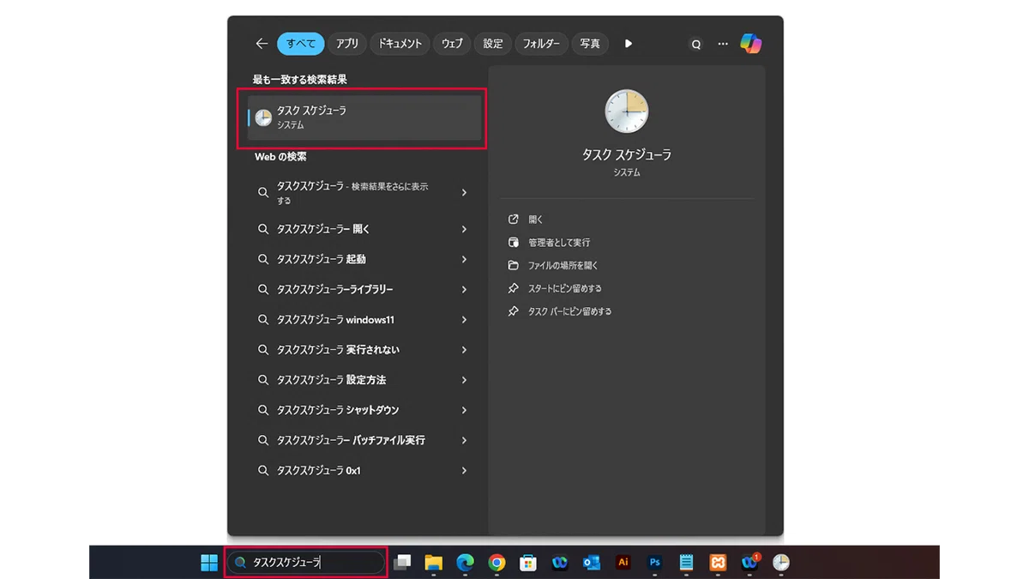Viewport: 1029px width, 579px height.
Task: Open Outlook from taskbar
Action: tap(592, 563)
